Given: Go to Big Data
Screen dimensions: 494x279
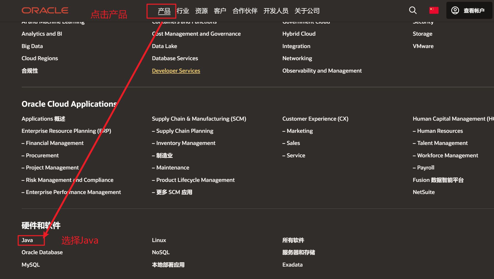Looking at the screenshot, I should 32,46.
